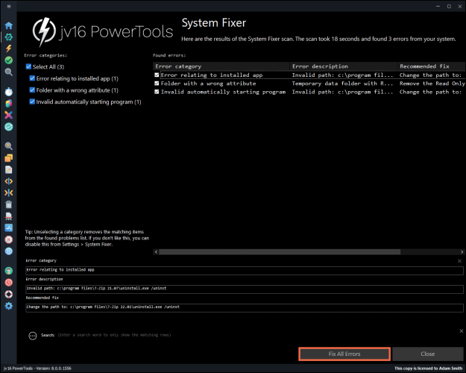Select the orange merge-arrows-inward icon
Viewport: 466px width, 373px height.
click(9, 192)
